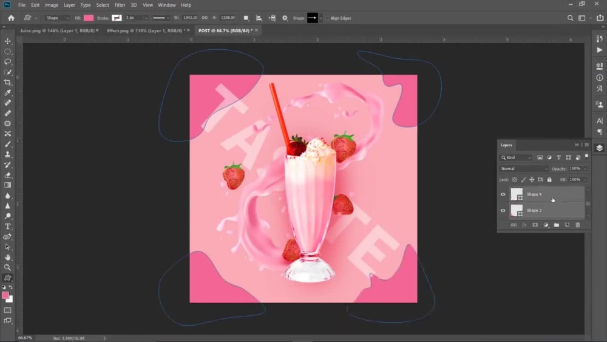Toggle filter for pixel layers

coord(540,158)
